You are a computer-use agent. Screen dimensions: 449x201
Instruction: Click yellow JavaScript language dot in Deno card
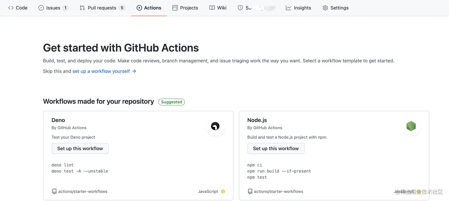(x=223, y=192)
